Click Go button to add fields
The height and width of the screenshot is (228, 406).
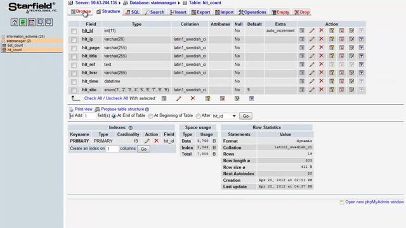(x=246, y=116)
